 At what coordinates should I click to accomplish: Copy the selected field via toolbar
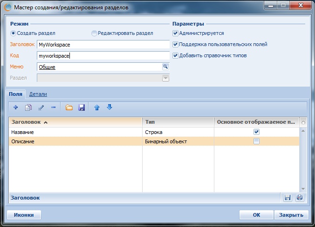click(28, 107)
